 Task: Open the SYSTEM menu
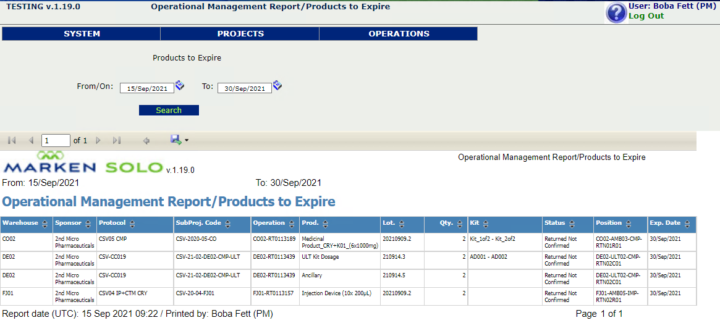tap(82, 33)
